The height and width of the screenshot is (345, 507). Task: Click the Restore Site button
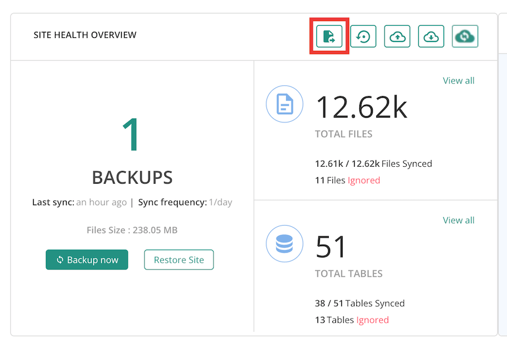pyautogui.click(x=179, y=260)
